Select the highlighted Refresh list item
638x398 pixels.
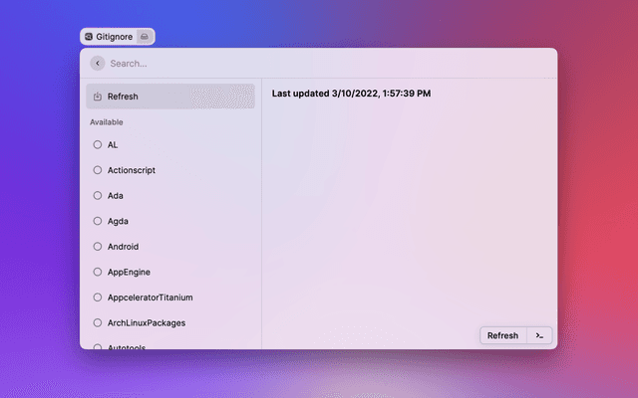[x=169, y=97]
